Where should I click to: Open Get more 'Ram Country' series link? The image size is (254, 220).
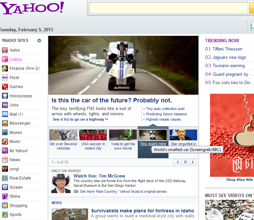123,191
